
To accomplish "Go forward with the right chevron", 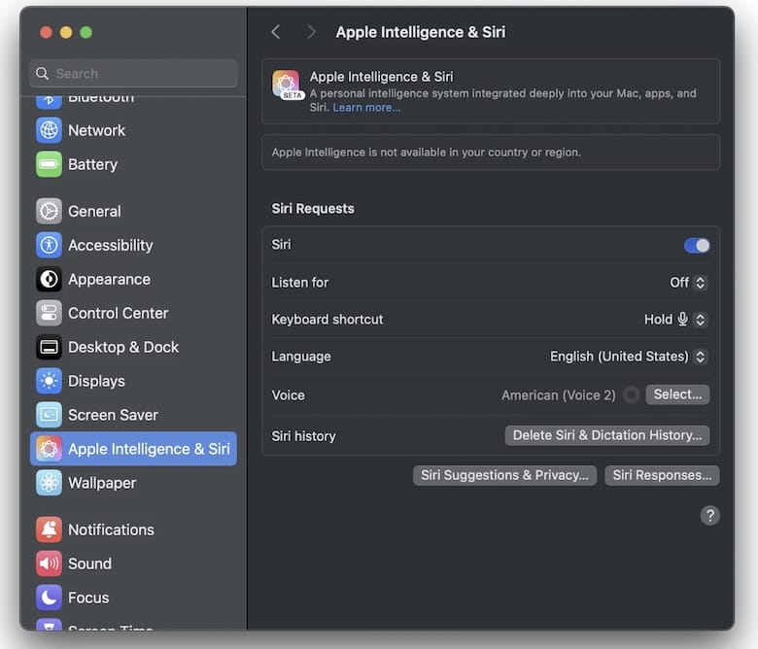I will click(x=311, y=32).
